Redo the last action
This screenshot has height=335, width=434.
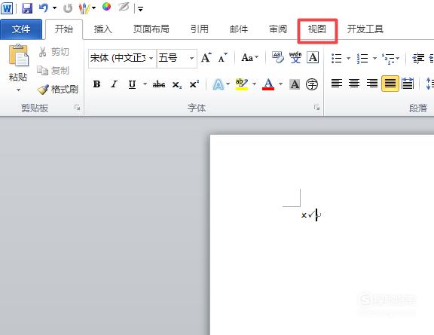click(x=68, y=8)
